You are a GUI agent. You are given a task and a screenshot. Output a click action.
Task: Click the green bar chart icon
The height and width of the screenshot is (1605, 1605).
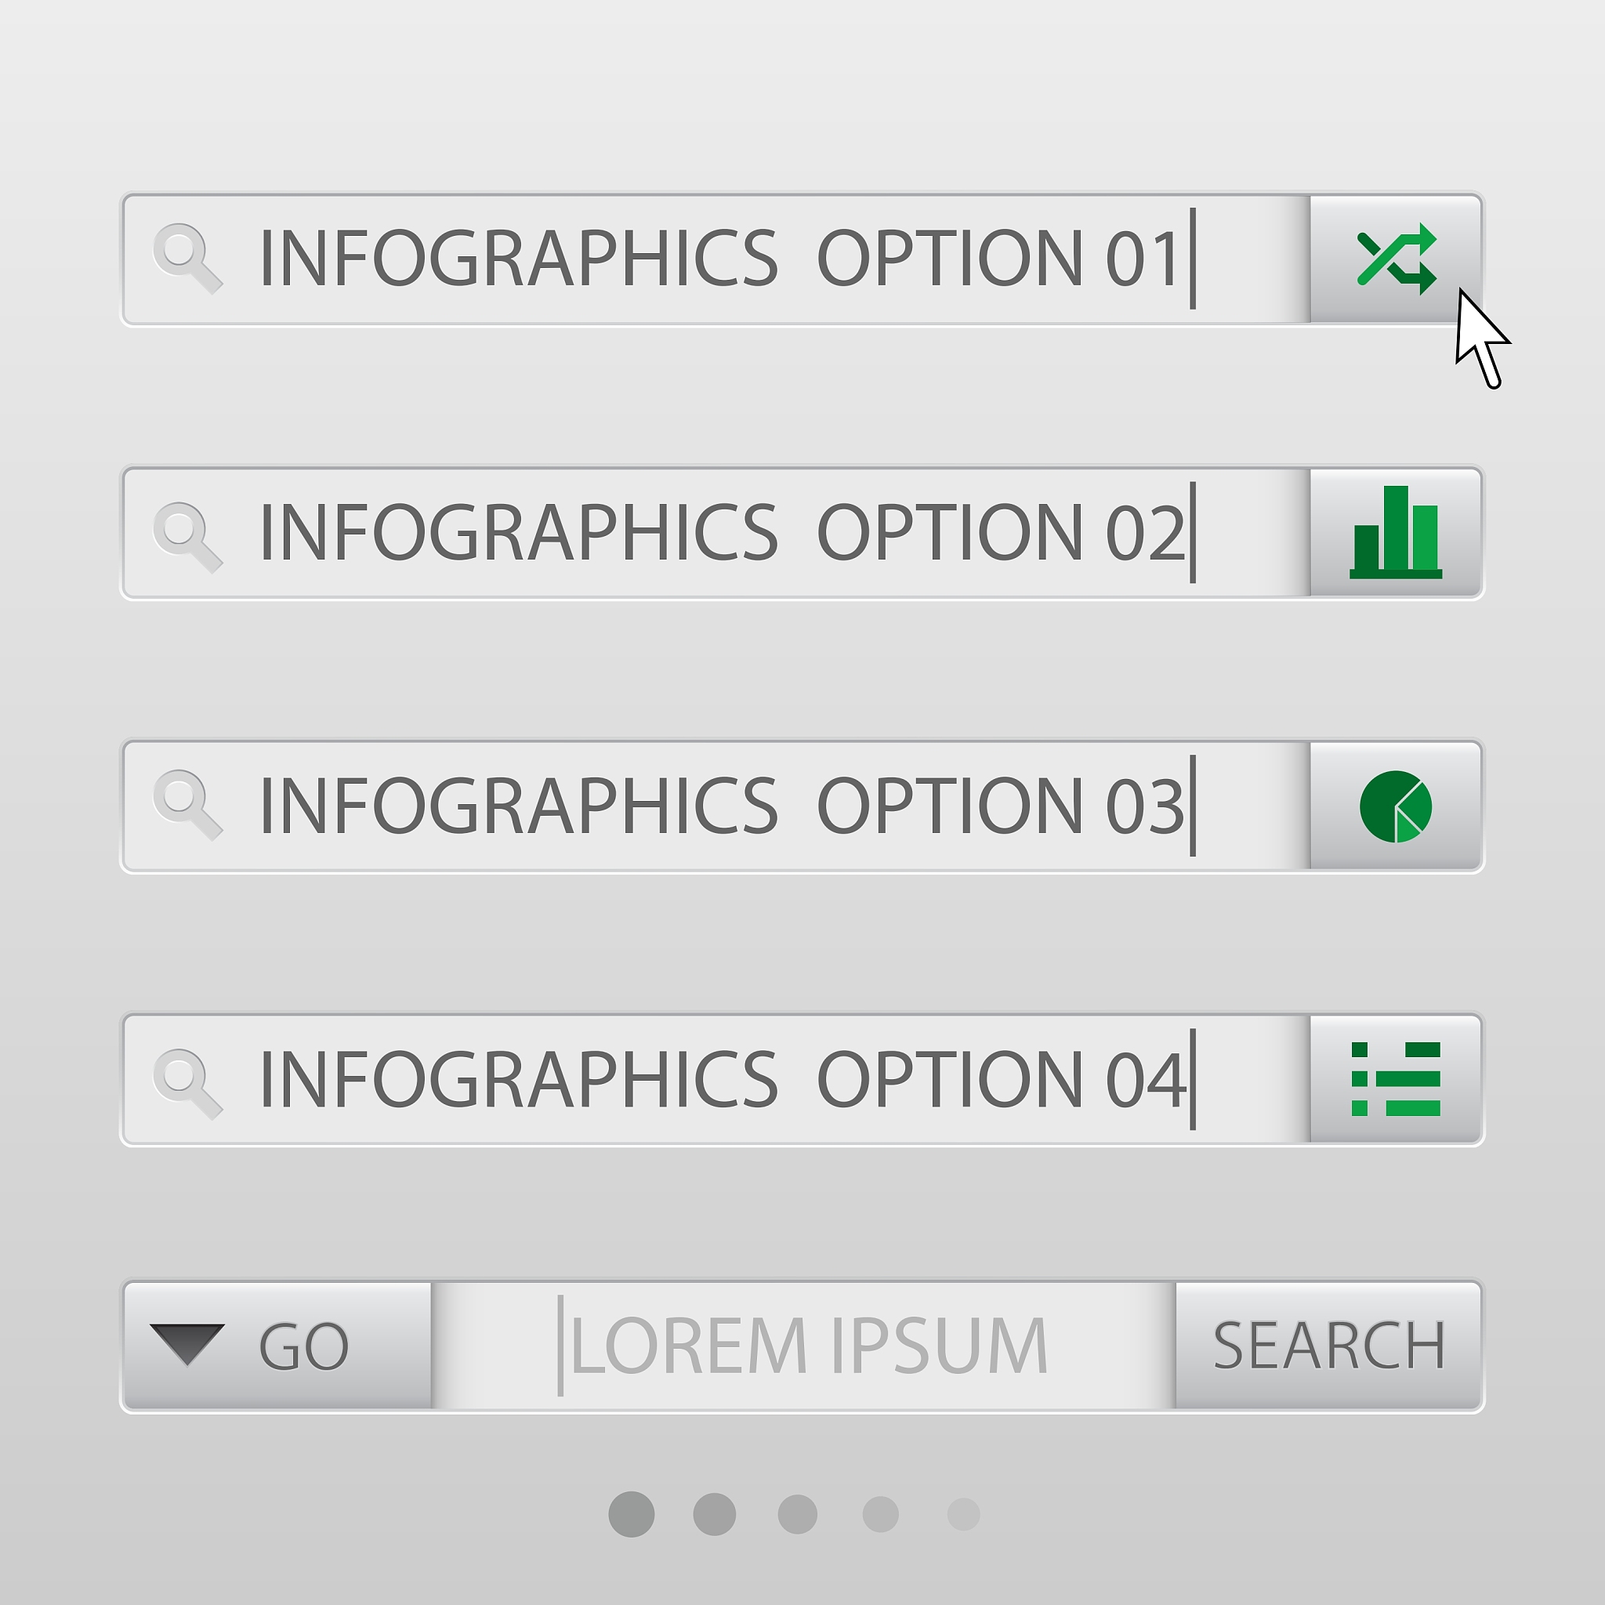(1396, 532)
